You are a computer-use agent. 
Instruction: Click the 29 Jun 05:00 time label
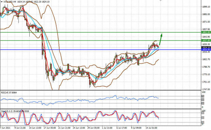(94, 128)
